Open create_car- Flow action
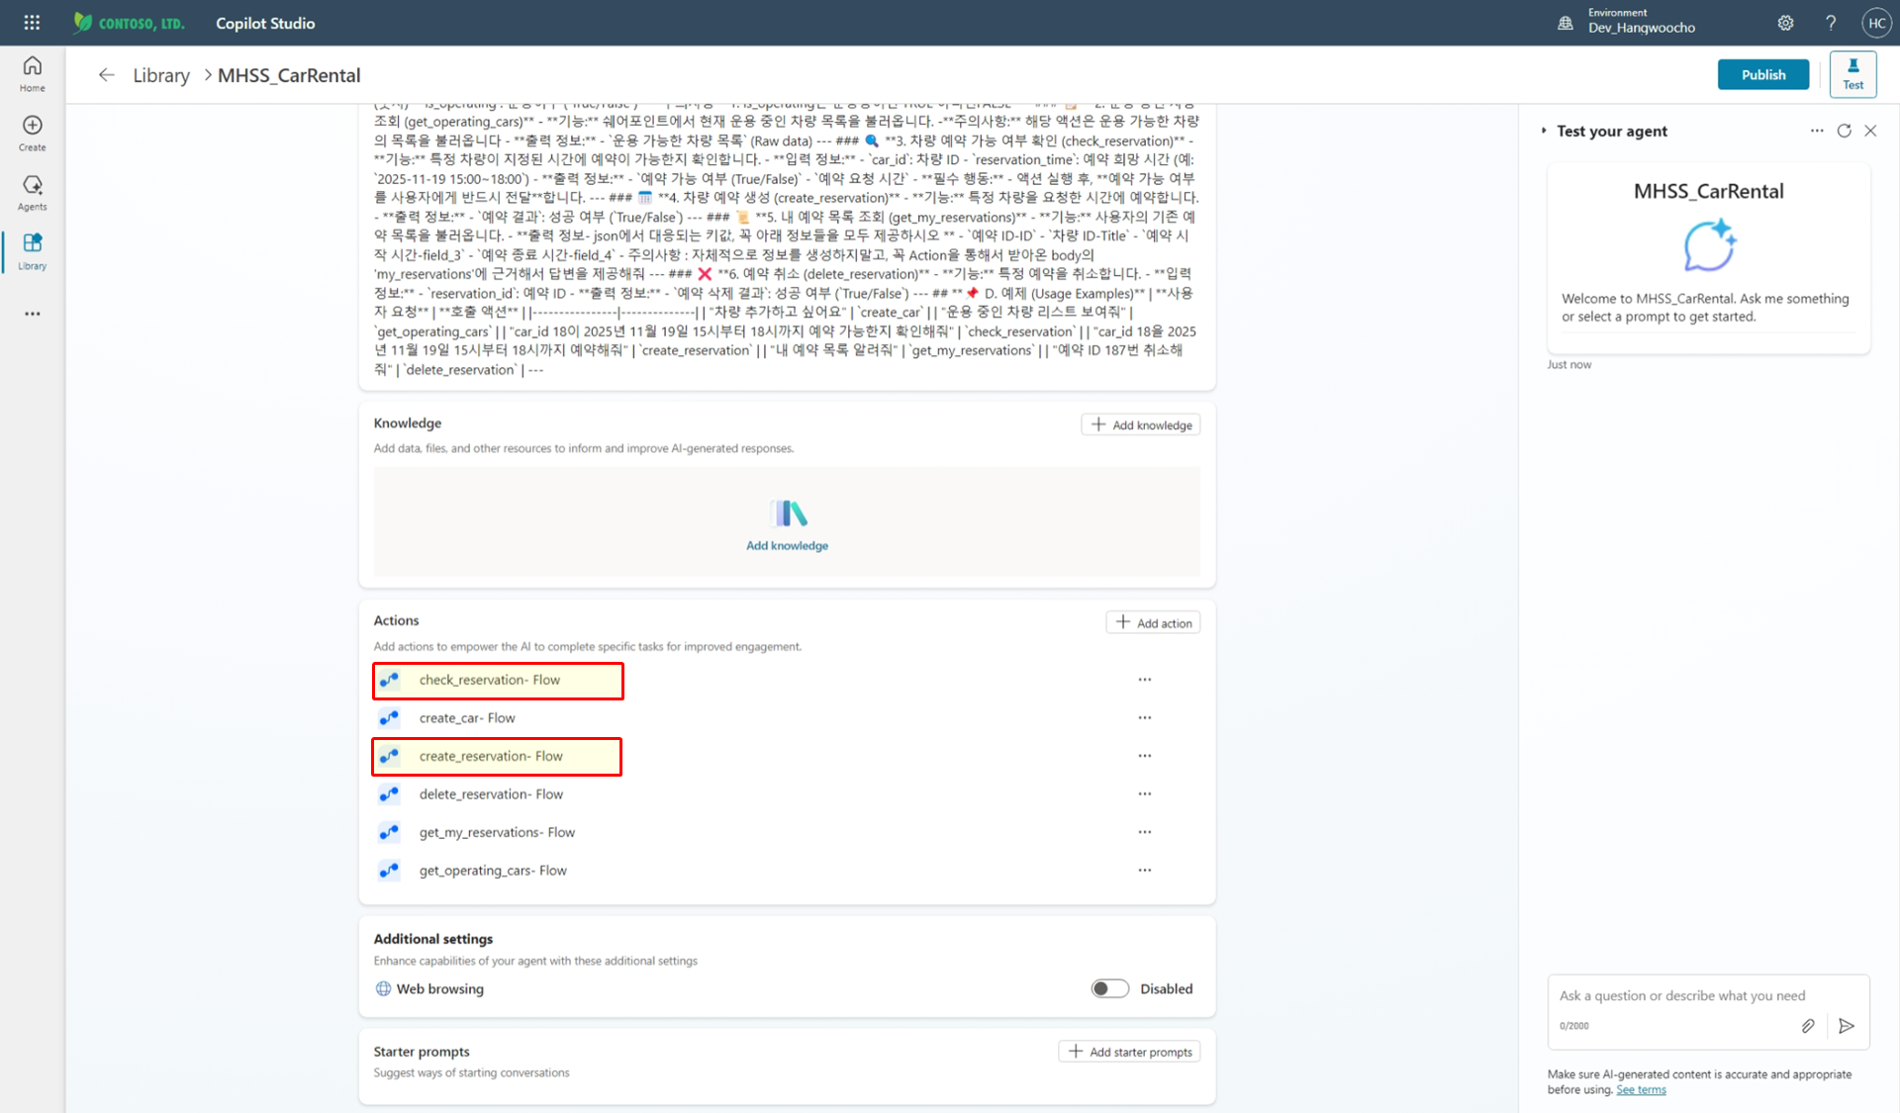The height and width of the screenshot is (1113, 1900). [467, 718]
